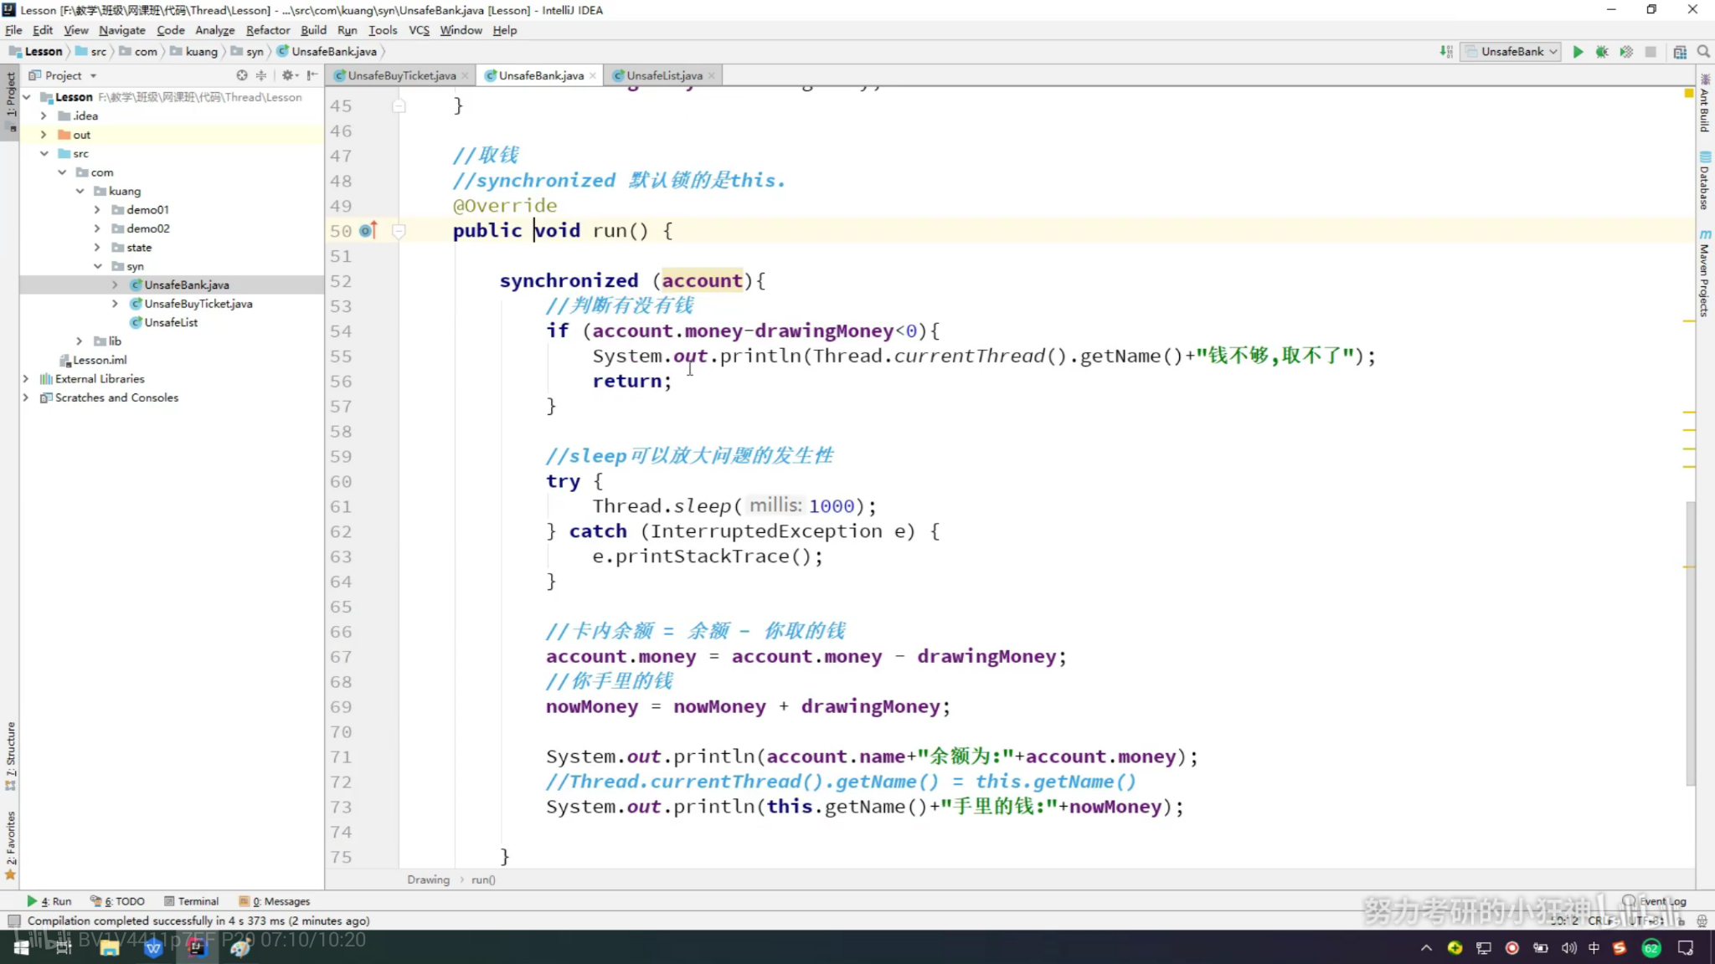Click the yellow inspection status indicator
This screenshot has height=964, width=1715.
pos(1689,94)
